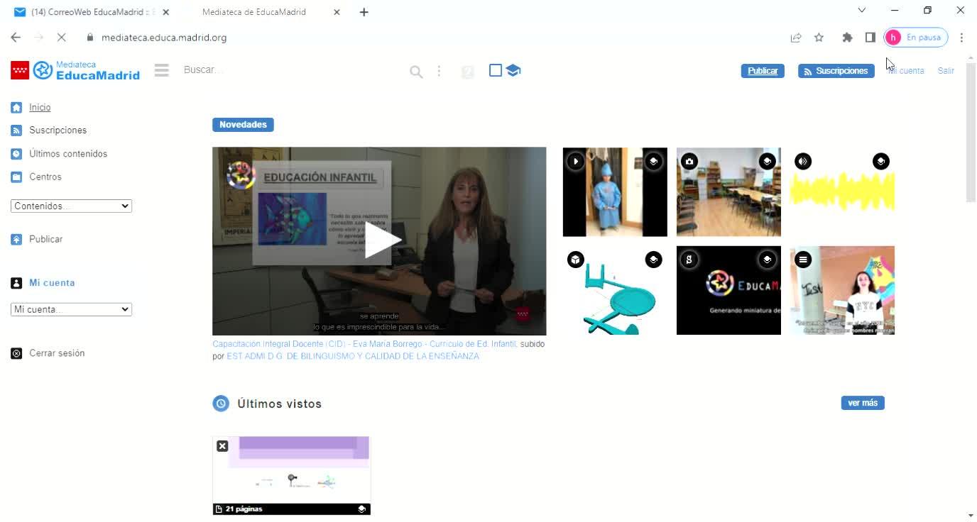This screenshot has height=522, width=977.
Task: Click the Suscripciones button in header
Action: click(x=836, y=71)
